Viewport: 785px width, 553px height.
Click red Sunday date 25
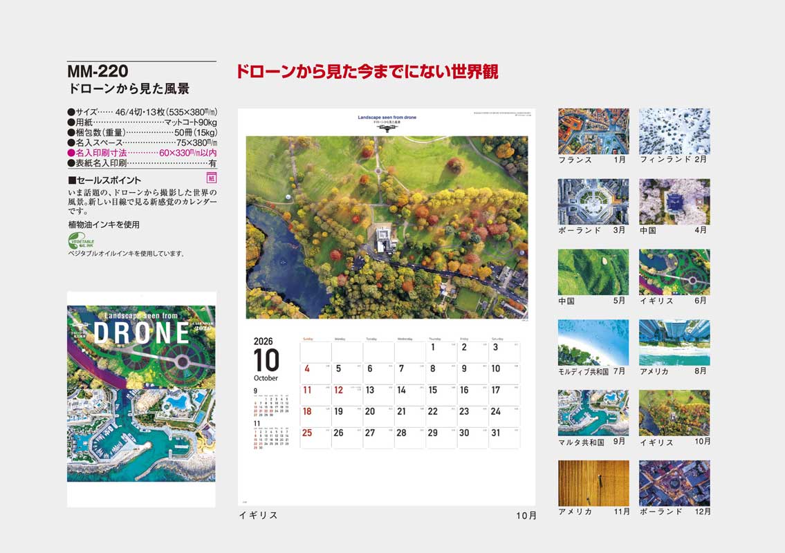tap(307, 433)
